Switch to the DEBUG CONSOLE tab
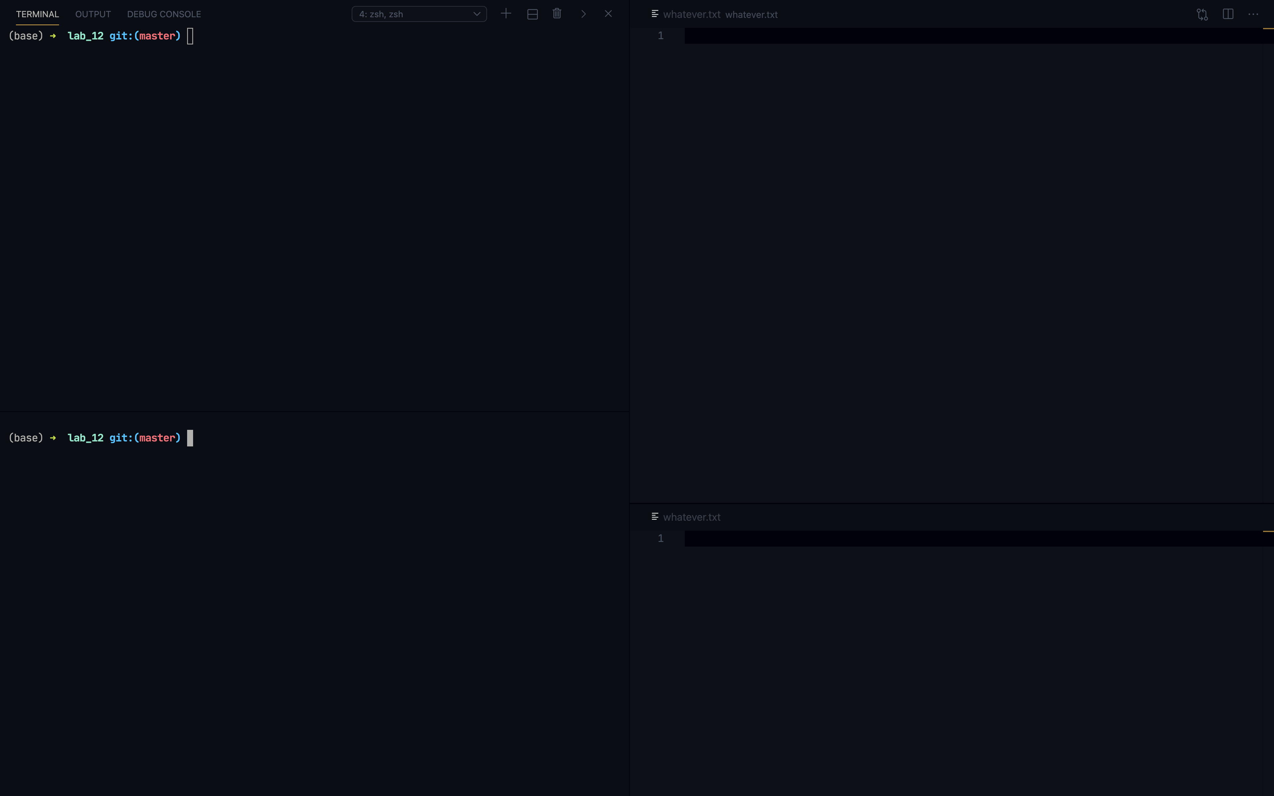Screen dimensions: 1274x796 pos(164,14)
